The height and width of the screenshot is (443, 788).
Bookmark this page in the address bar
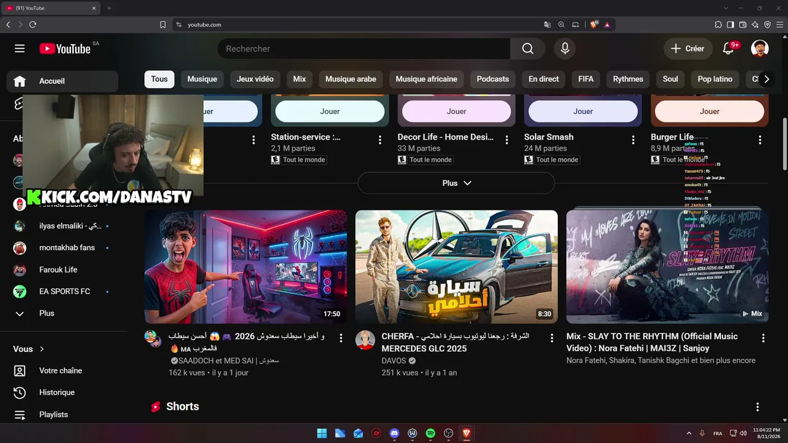tap(163, 25)
